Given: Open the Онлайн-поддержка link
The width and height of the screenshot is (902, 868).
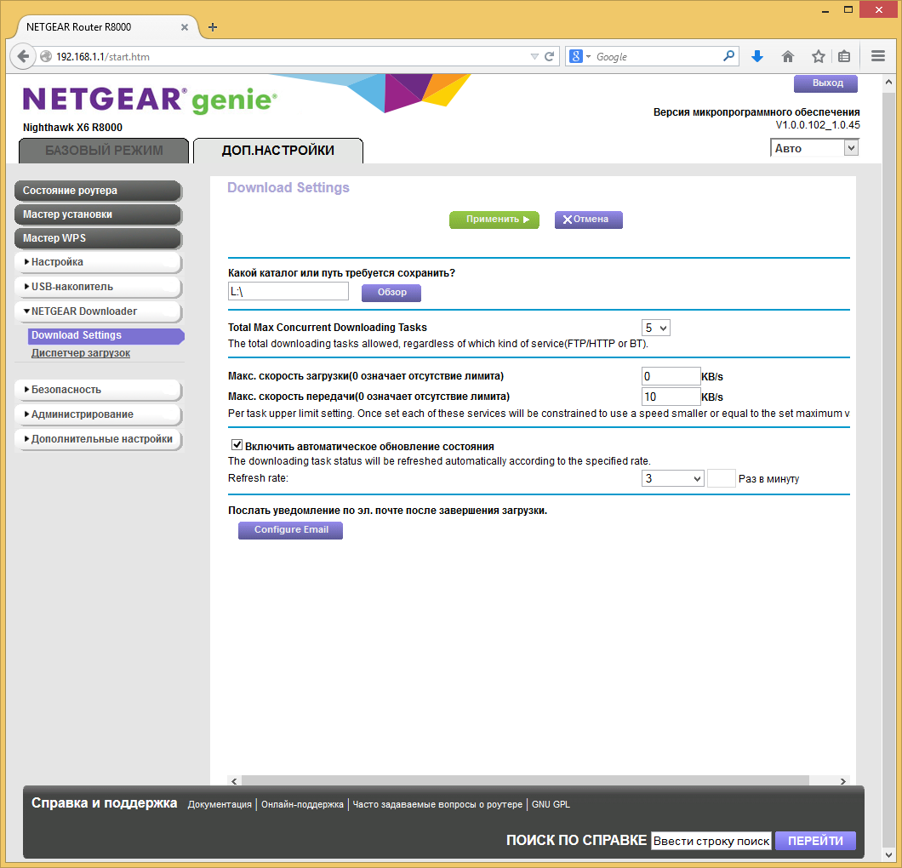Looking at the screenshot, I should 302,804.
